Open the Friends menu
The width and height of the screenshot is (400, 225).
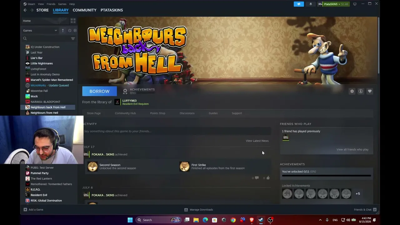[51, 4]
